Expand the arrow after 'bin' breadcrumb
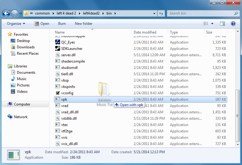 (x=115, y=14)
